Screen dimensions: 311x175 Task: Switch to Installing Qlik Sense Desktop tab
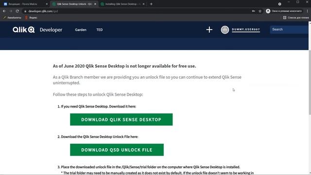(123, 4)
